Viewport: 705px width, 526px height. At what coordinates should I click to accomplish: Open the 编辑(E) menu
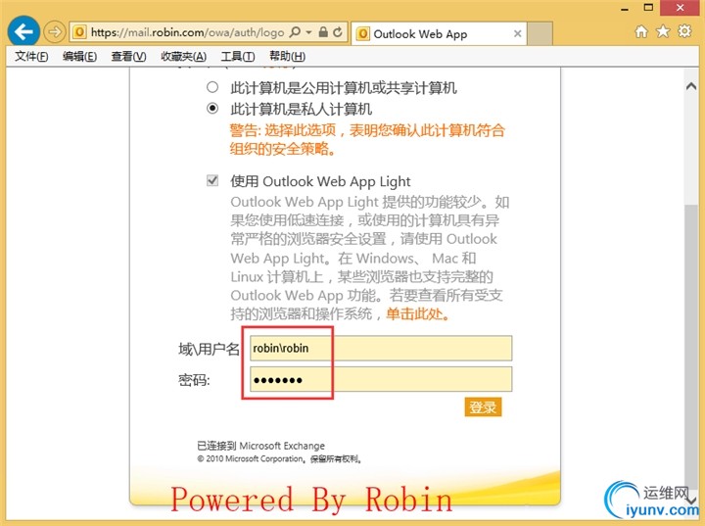[x=79, y=56]
